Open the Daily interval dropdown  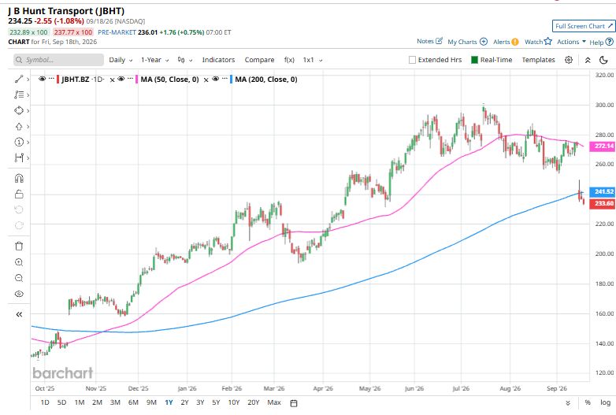(121, 60)
